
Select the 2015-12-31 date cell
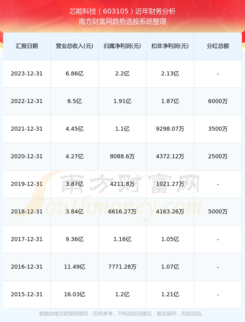(x=27, y=294)
